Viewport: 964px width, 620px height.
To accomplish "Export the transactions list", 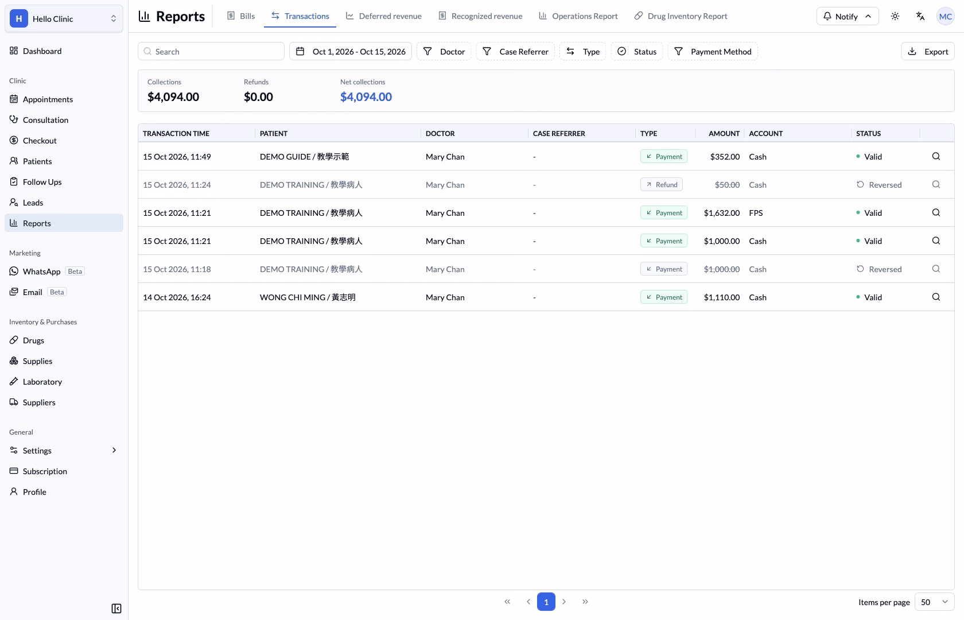I will point(928,51).
